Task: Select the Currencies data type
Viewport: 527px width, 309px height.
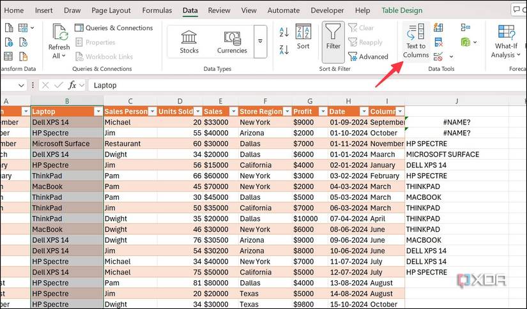Action: [232, 42]
